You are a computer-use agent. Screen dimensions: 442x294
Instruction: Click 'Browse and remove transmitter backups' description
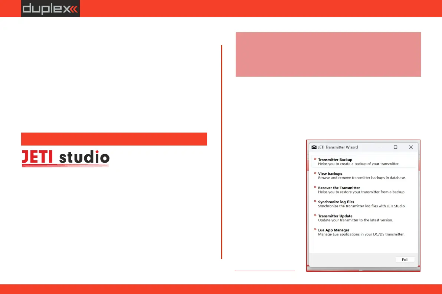point(362,178)
